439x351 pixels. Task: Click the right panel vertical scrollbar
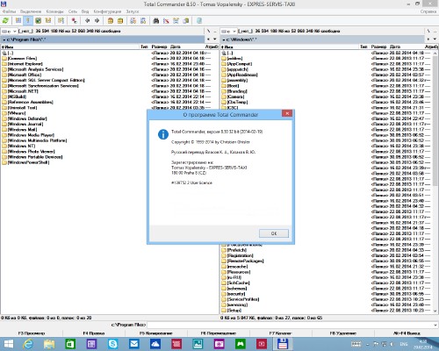435,182
